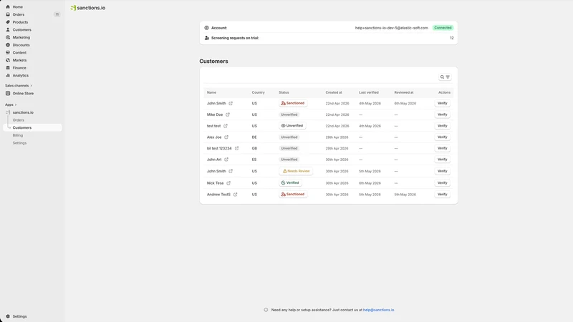This screenshot has height=322, width=573.
Task: Open external link icon next to Andrew Test5
Action: 236,195
